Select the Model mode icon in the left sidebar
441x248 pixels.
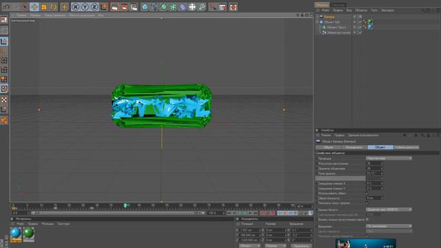click(4, 41)
